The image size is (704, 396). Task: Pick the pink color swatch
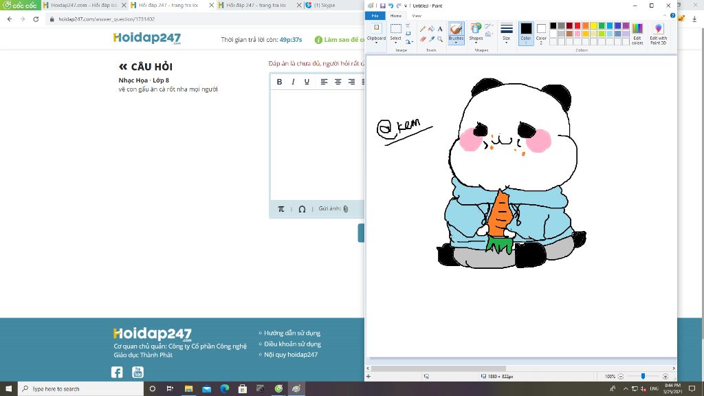[x=577, y=34]
